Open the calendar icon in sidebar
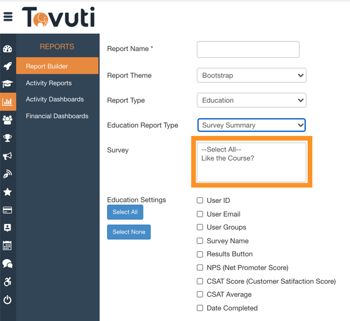Screen dimensions: 350x321 click(8, 246)
